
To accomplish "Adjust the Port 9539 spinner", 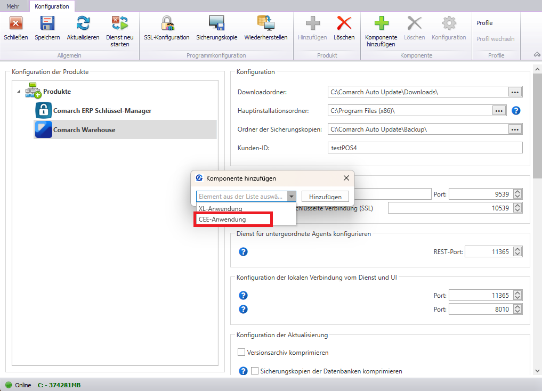I will pyautogui.click(x=517, y=194).
